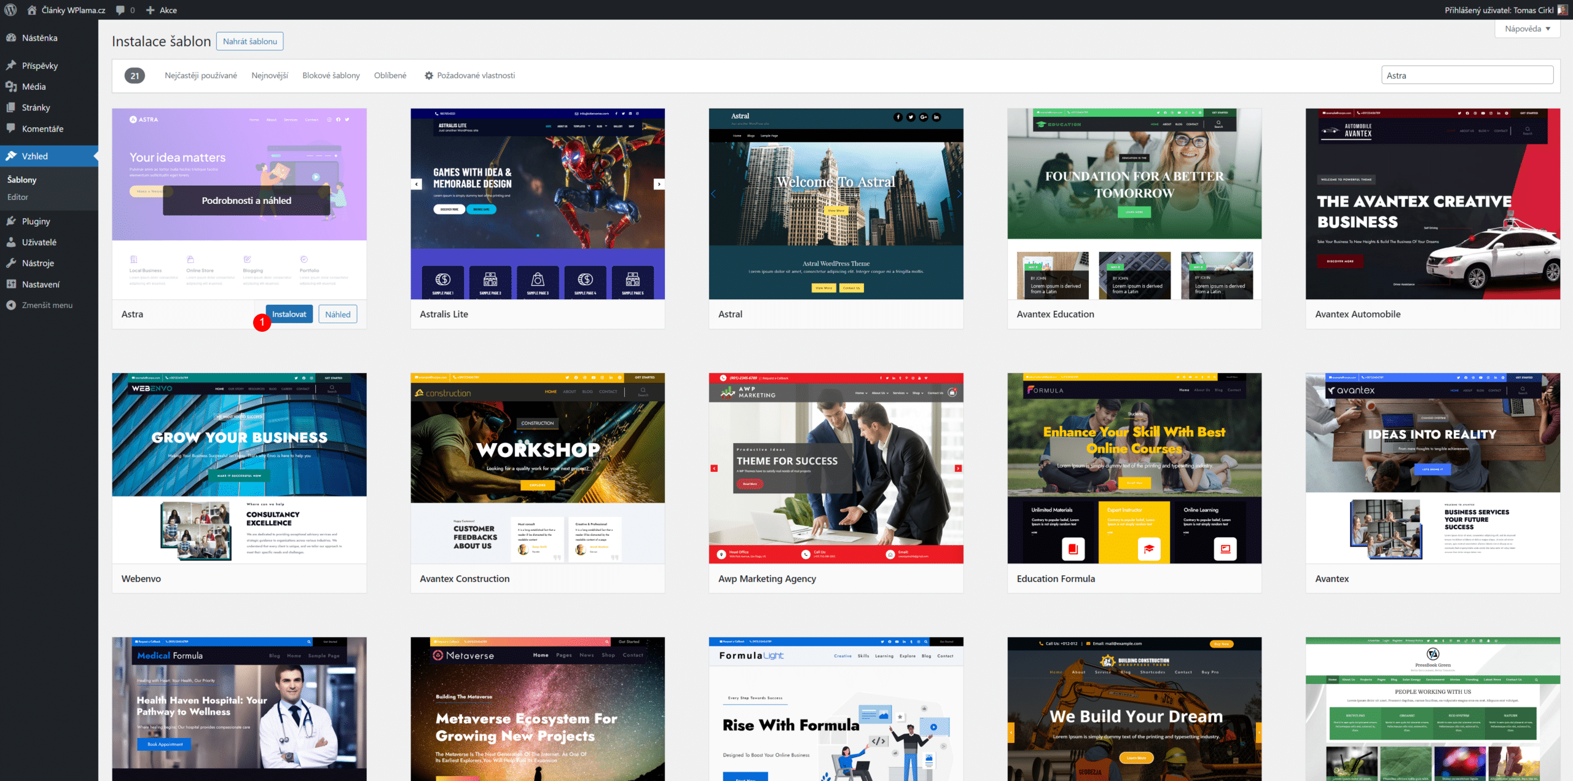
Task: Click the Média icon in sidebar
Action: click(11, 87)
